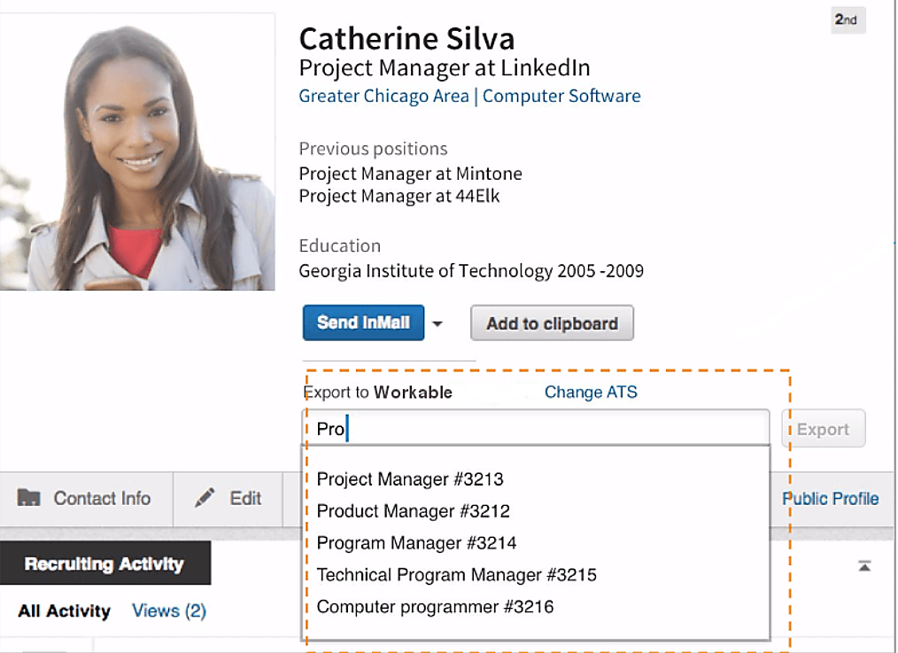
Task: Click the Previous positions label
Action: pos(373,149)
